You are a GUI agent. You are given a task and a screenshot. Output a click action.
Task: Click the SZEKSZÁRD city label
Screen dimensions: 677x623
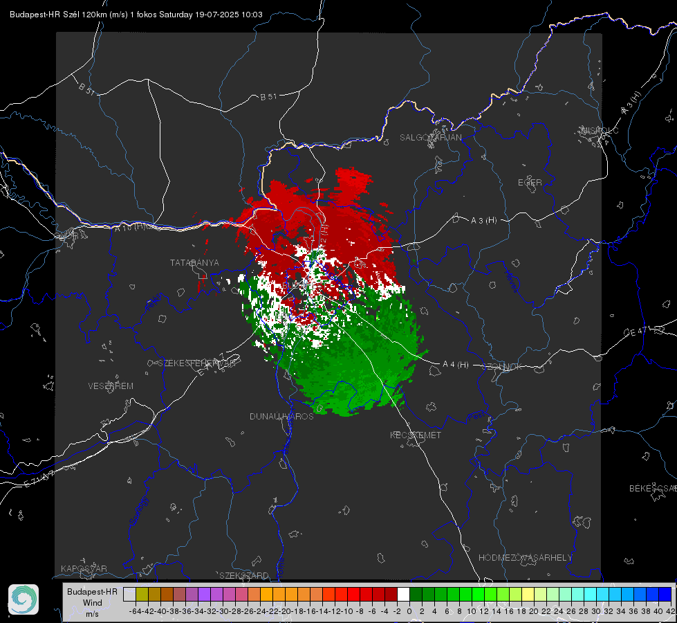[244, 575]
